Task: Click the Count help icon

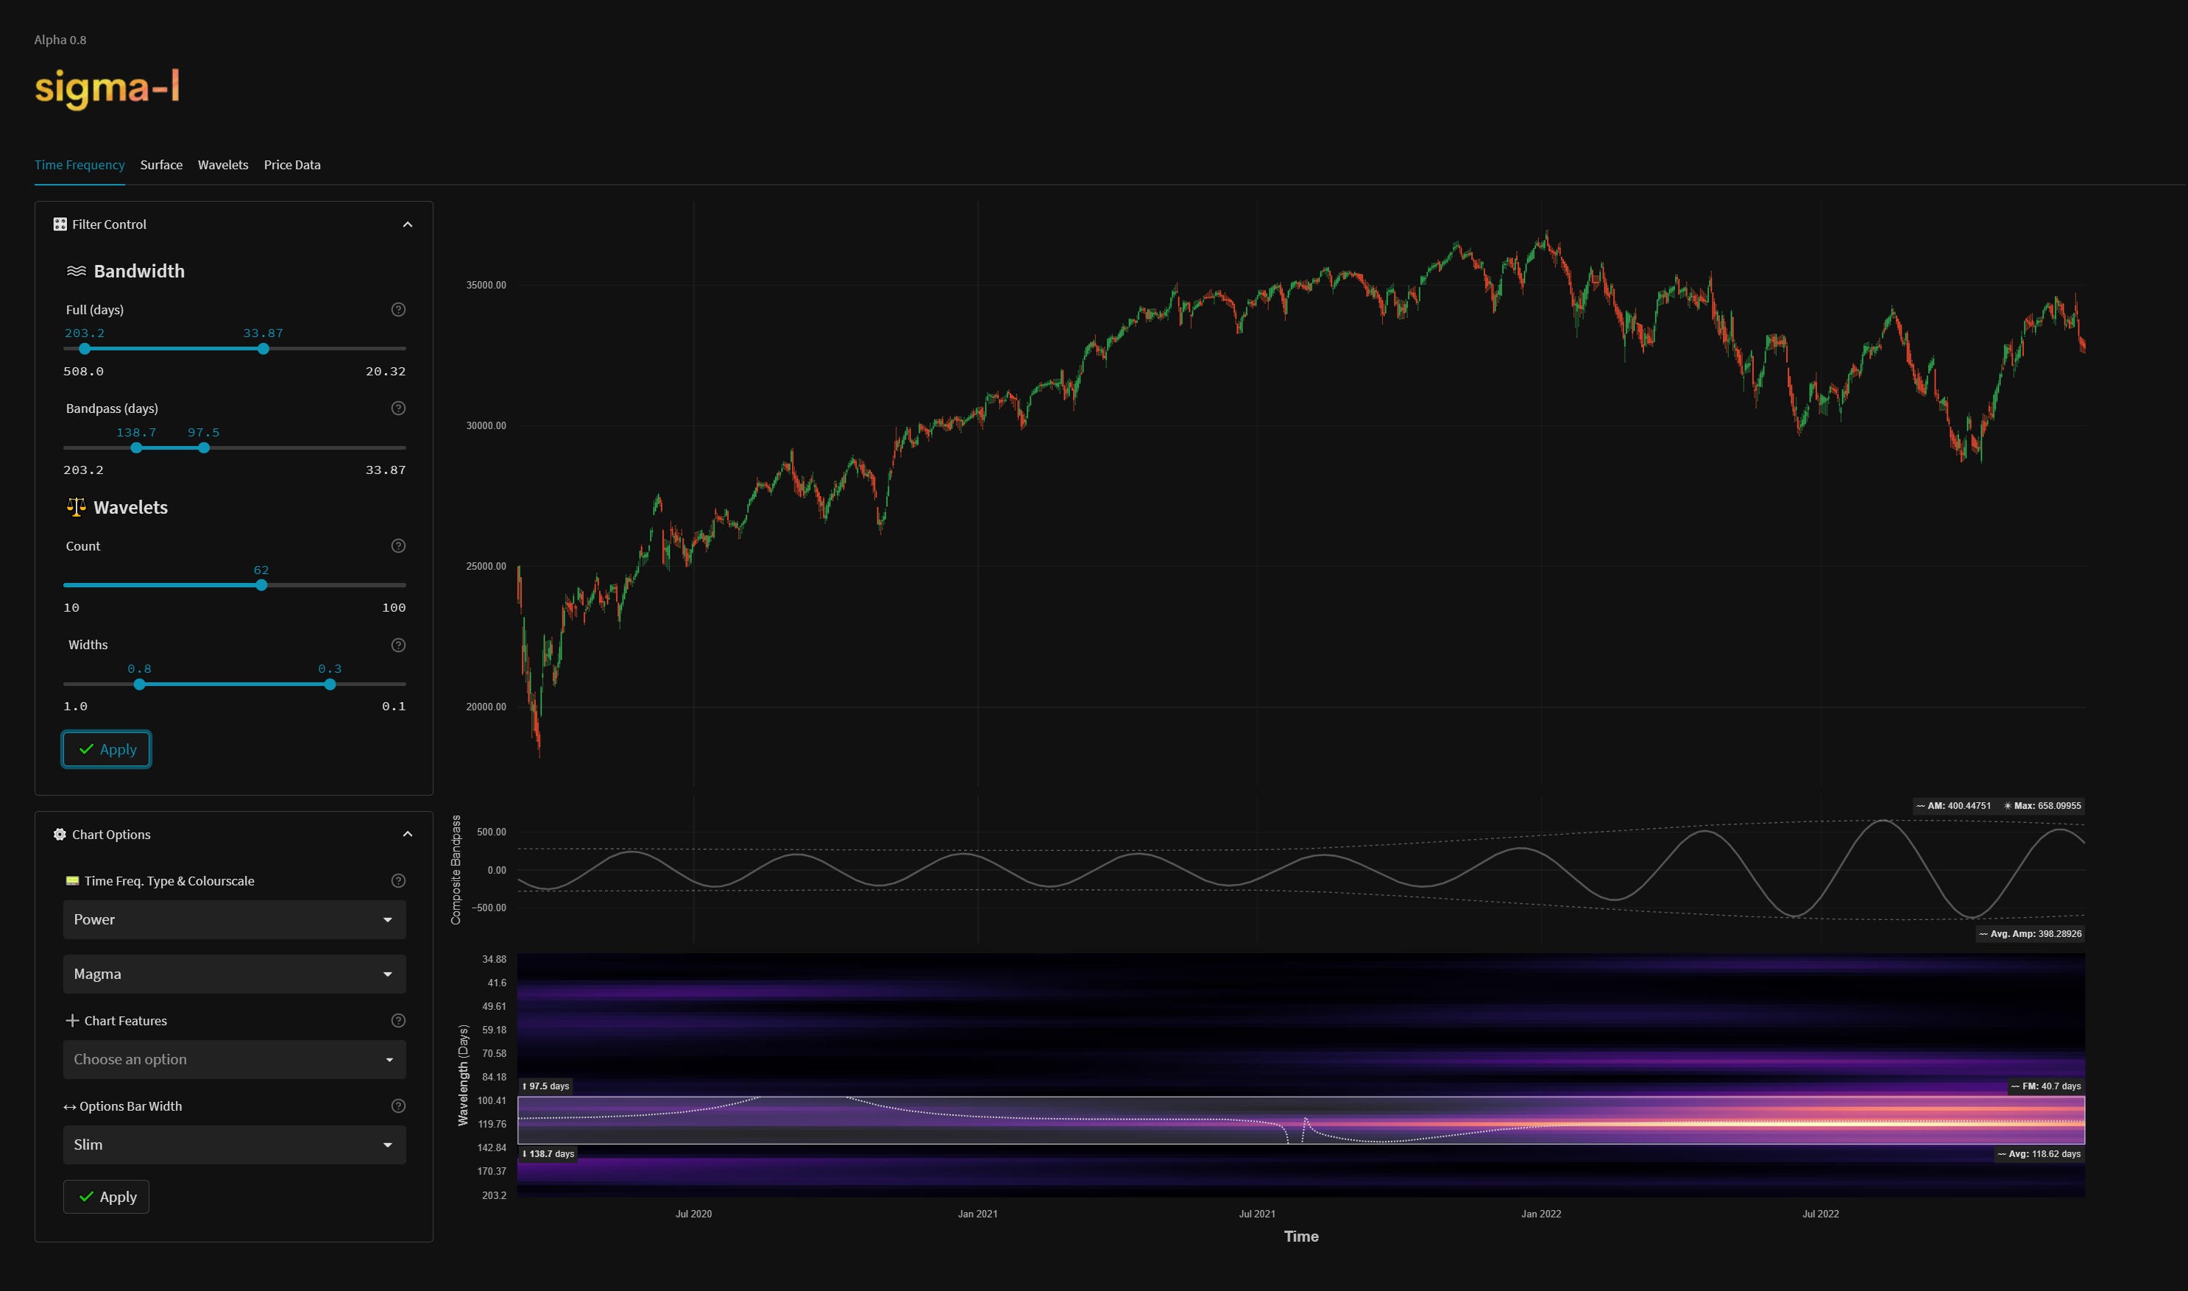Action: click(398, 545)
